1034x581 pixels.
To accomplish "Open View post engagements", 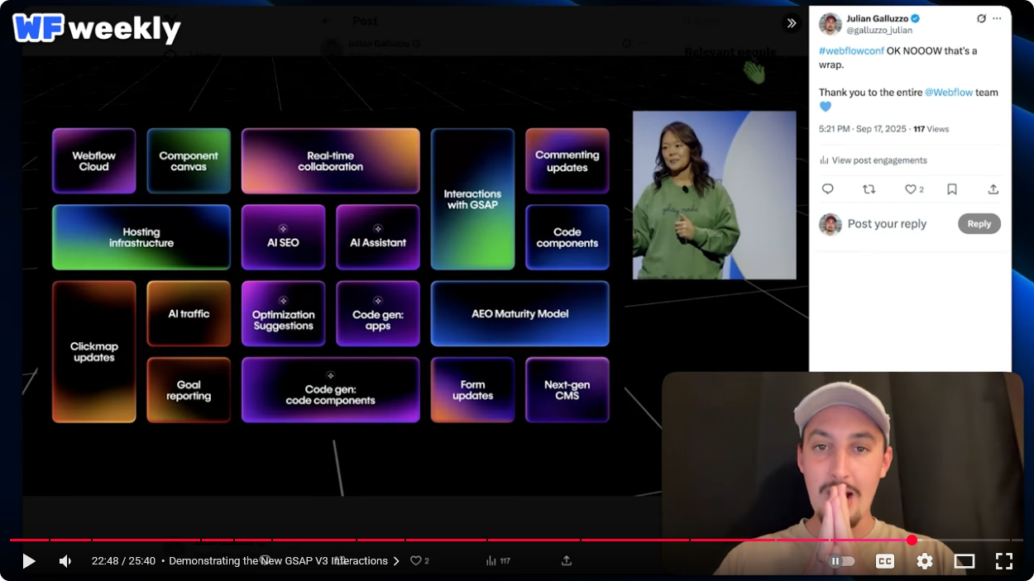I will (879, 160).
